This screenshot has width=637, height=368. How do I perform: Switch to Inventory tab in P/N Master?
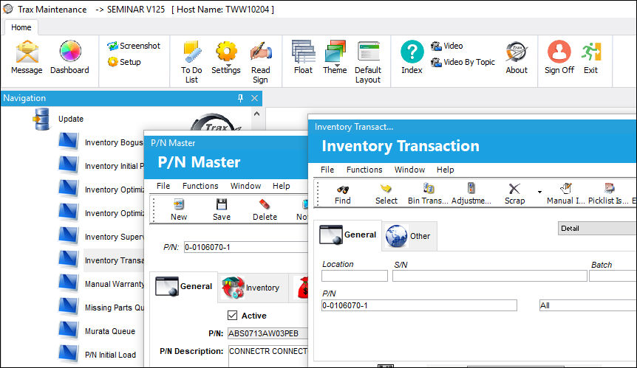tap(252, 288)
